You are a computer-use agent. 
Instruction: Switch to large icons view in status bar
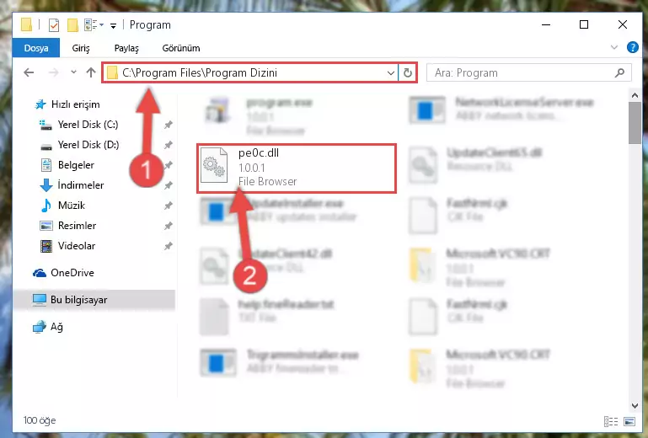pyautogui.click(x=629, y=421)
